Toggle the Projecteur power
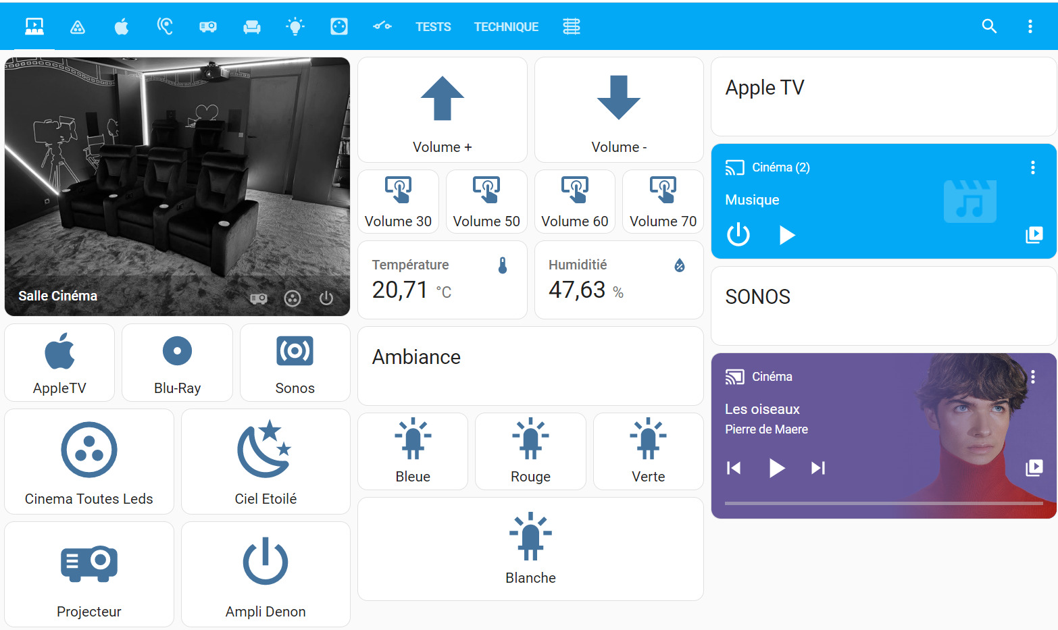The image size is (1058, 630). tap(89, 574)
